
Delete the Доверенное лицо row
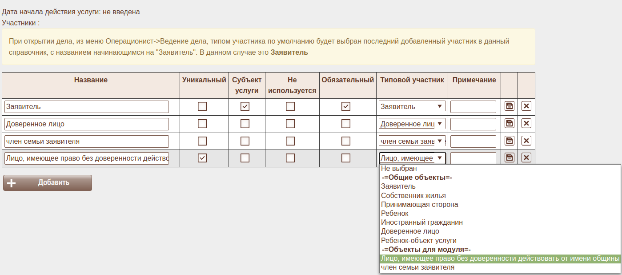pyautogui.click(x=526, y=124)
